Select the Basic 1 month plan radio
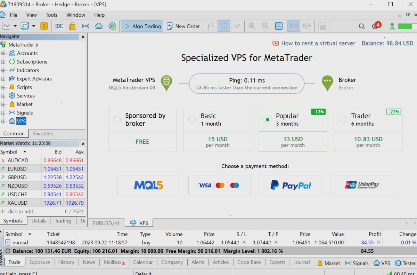This screenshot has height=275, width=417. click(x=192, y=120)
